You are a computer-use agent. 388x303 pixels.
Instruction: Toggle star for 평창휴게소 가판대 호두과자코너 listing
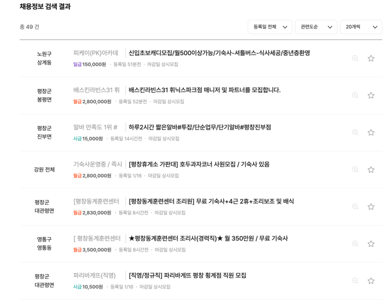(x=371, y=169)
